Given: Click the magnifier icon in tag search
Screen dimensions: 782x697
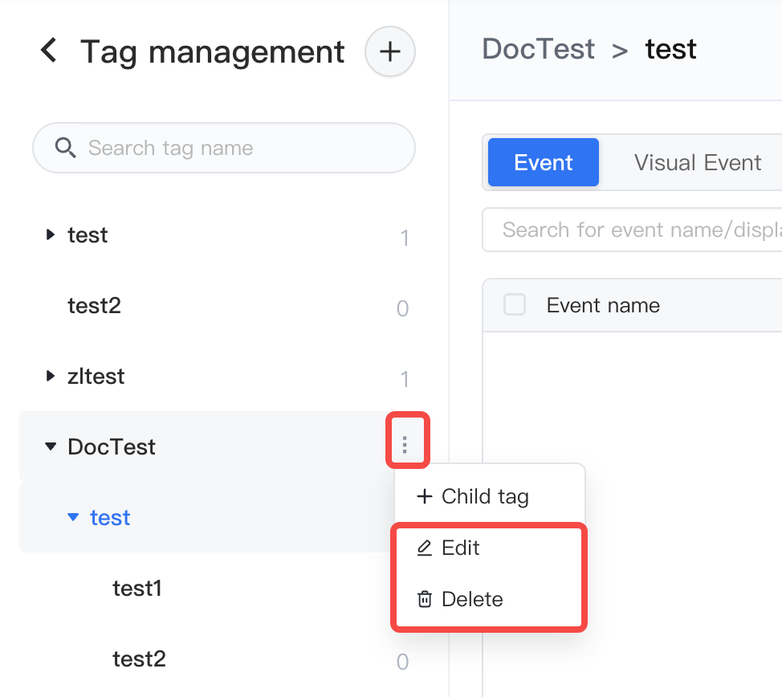Looking at the screenshot, I should click(65, 149).
